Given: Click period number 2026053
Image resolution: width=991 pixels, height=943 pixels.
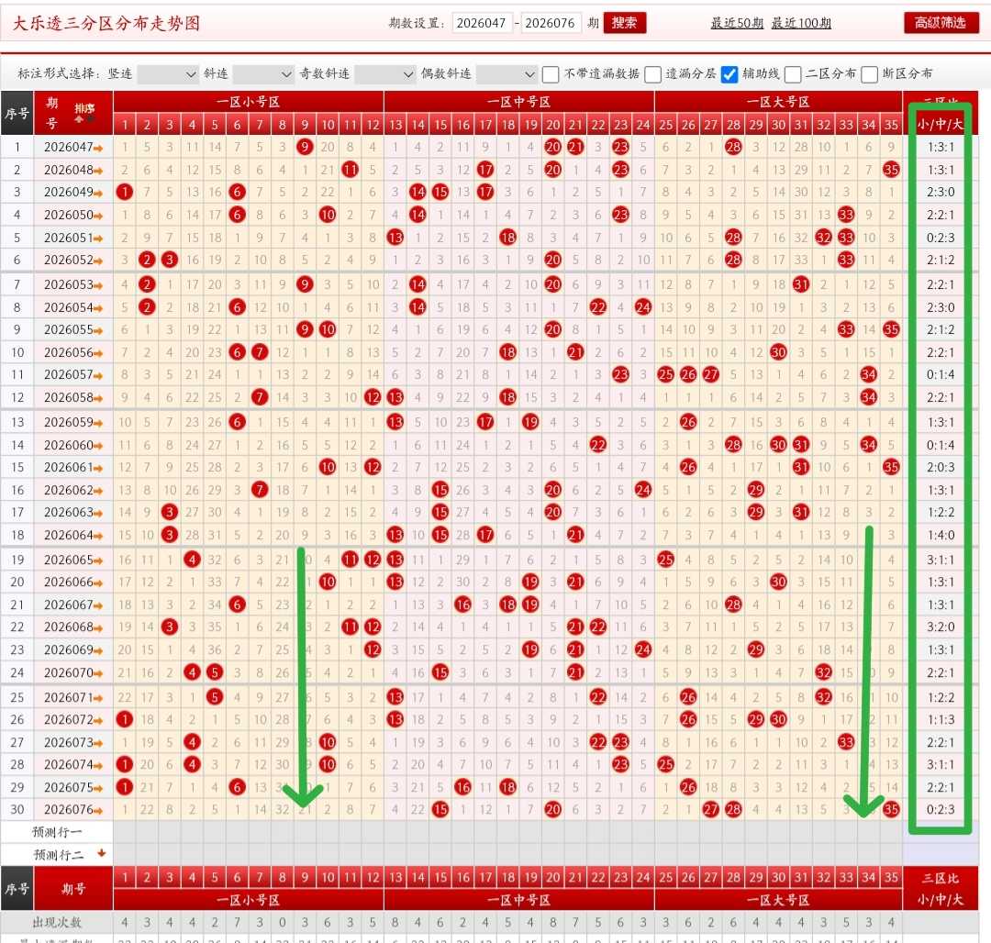Looking at the screenshot, I should click(68, 285).
